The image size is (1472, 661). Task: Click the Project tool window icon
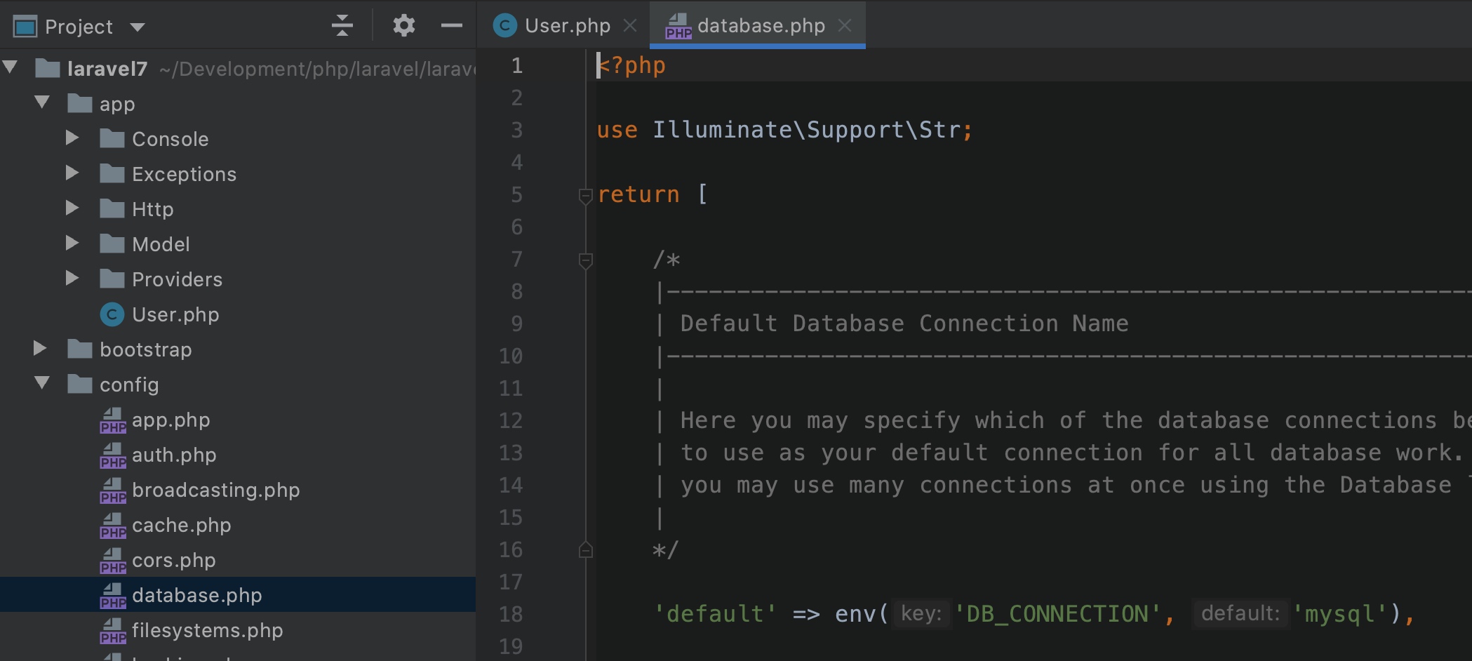(25, 27)
